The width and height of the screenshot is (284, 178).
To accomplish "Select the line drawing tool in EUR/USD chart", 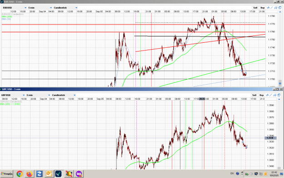I will pyautogui.click(x=272, y=8).
